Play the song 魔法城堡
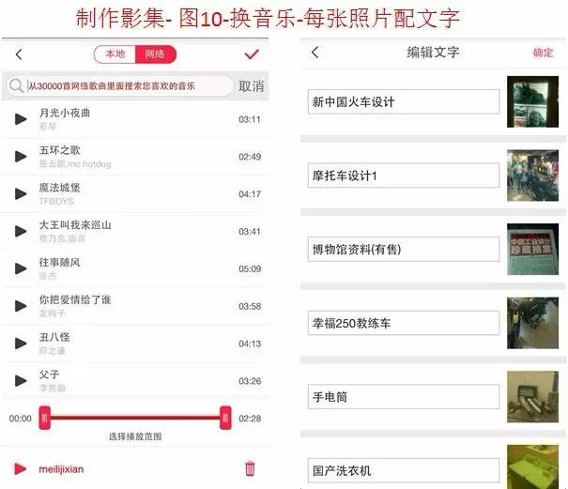 21,193
